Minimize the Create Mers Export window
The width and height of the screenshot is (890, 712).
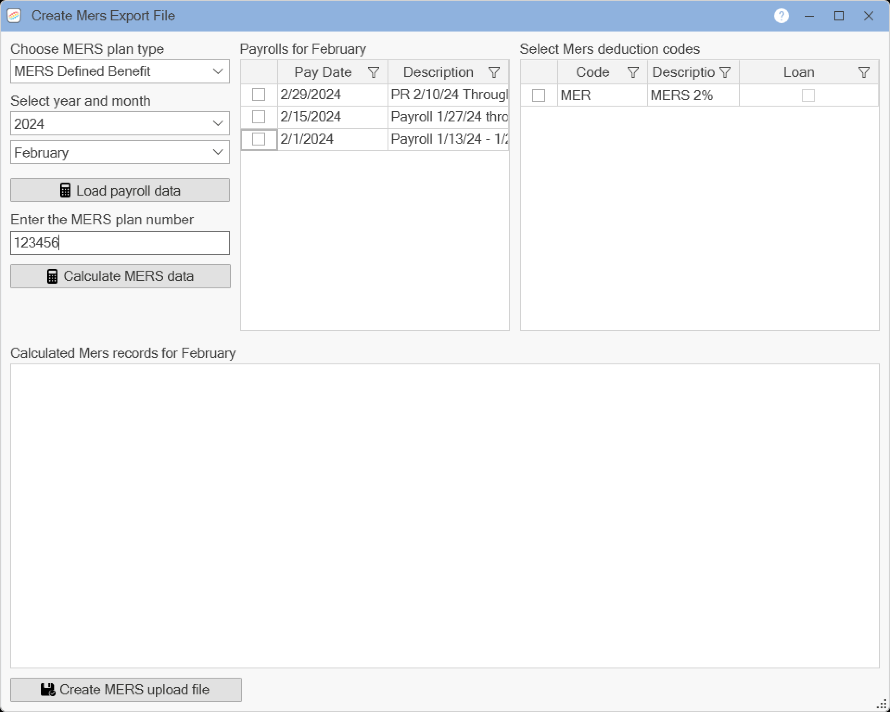810,16
